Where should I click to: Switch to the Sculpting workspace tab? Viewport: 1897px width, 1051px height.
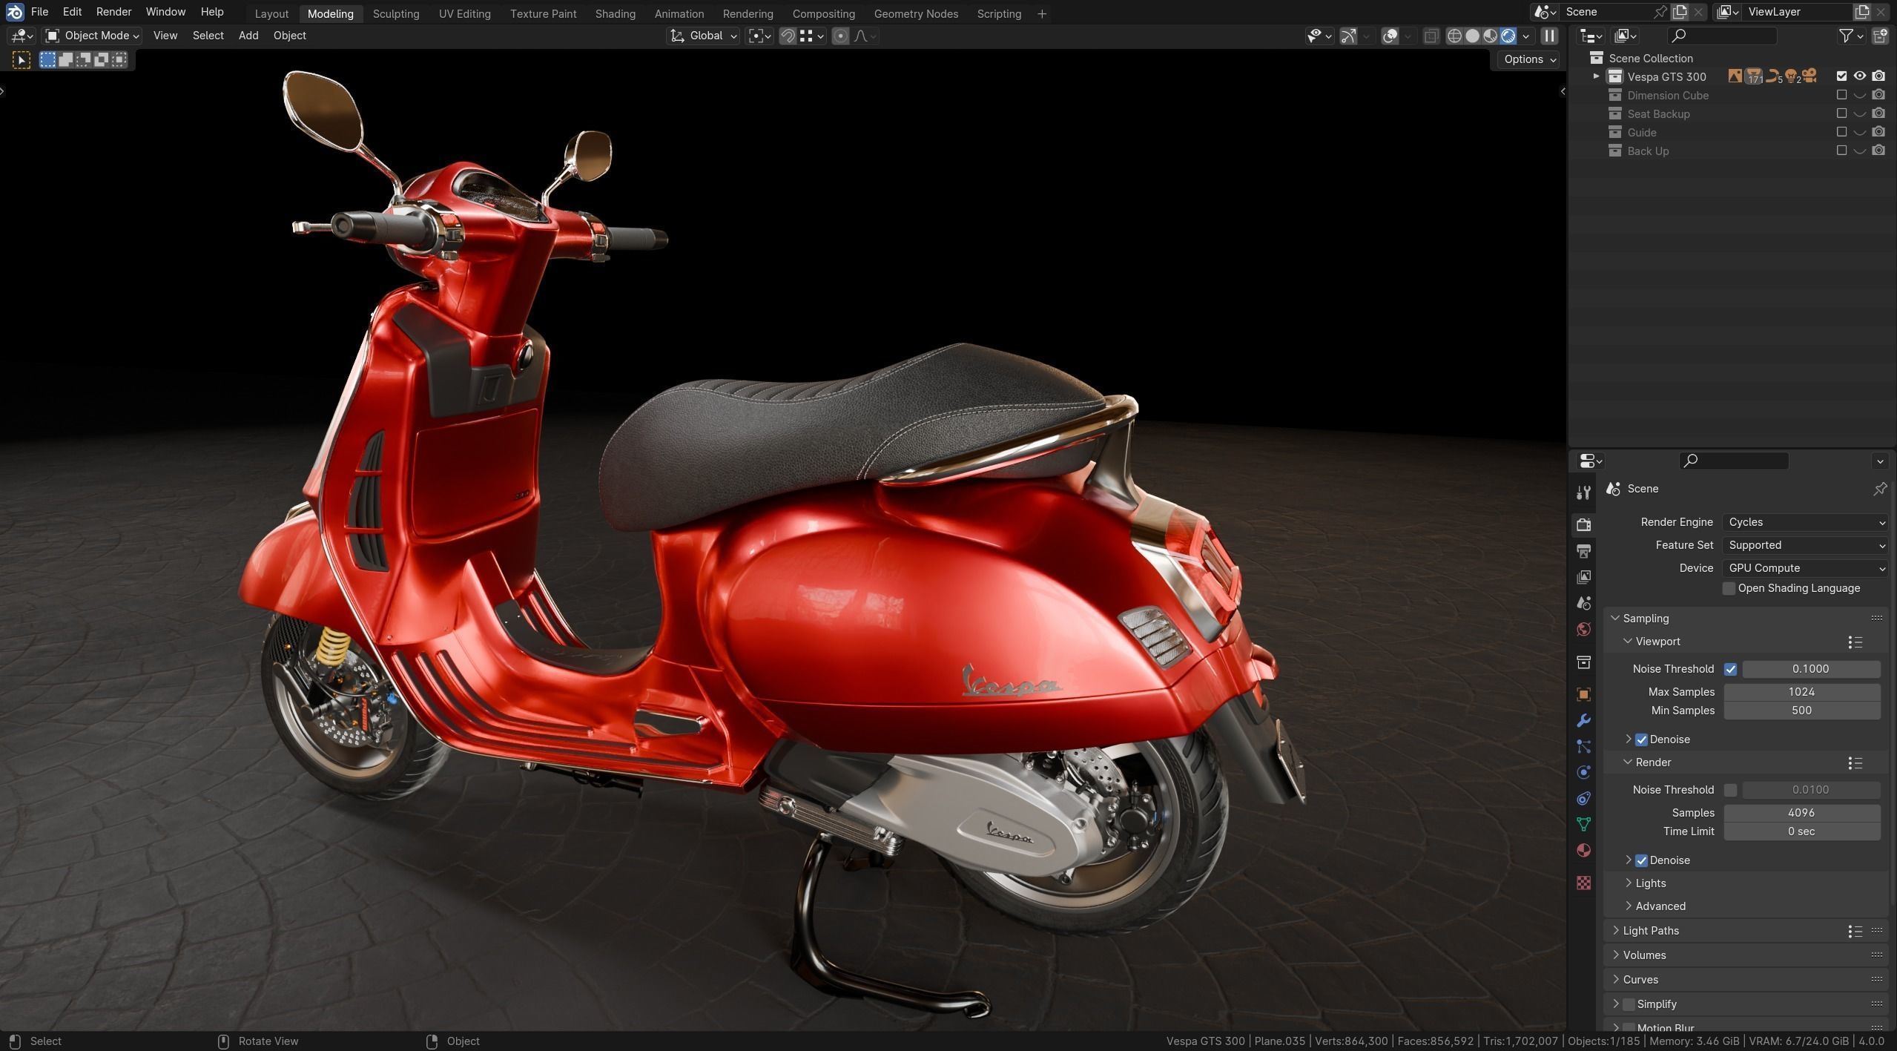pyautogui.click(x=395, y=13)
